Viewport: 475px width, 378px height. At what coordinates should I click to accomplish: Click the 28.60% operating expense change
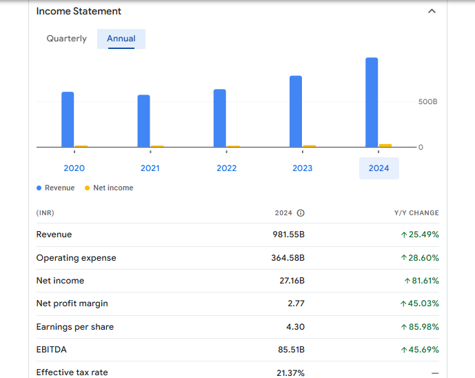[420, 258]
